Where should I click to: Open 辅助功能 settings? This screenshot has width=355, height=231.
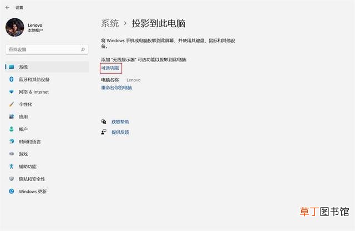point(28,167)
